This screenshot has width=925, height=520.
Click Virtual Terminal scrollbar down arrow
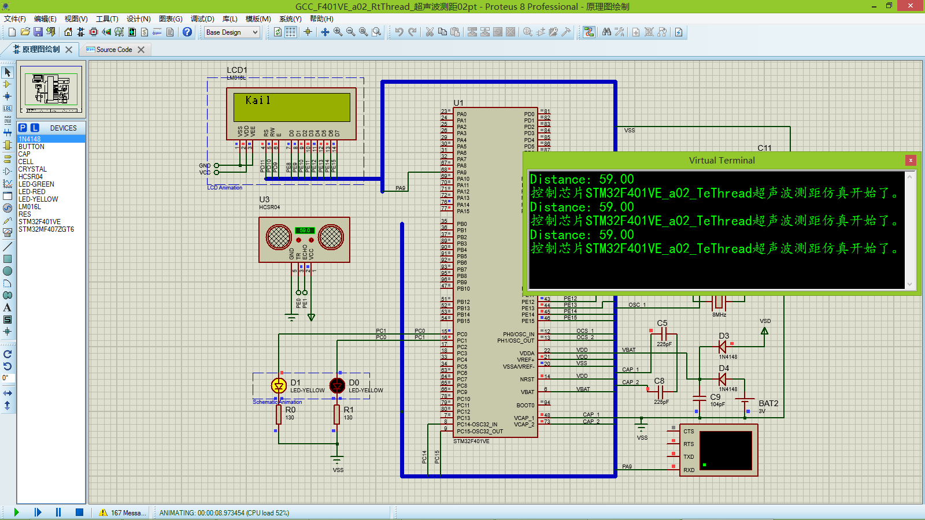(910, 284)
